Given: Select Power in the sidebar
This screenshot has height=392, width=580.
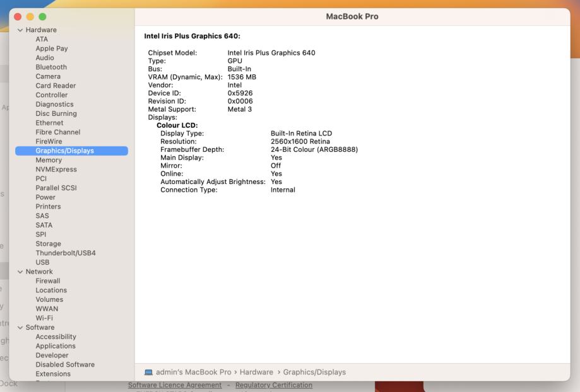Looking at the screenshot, I should coord(45,197).
